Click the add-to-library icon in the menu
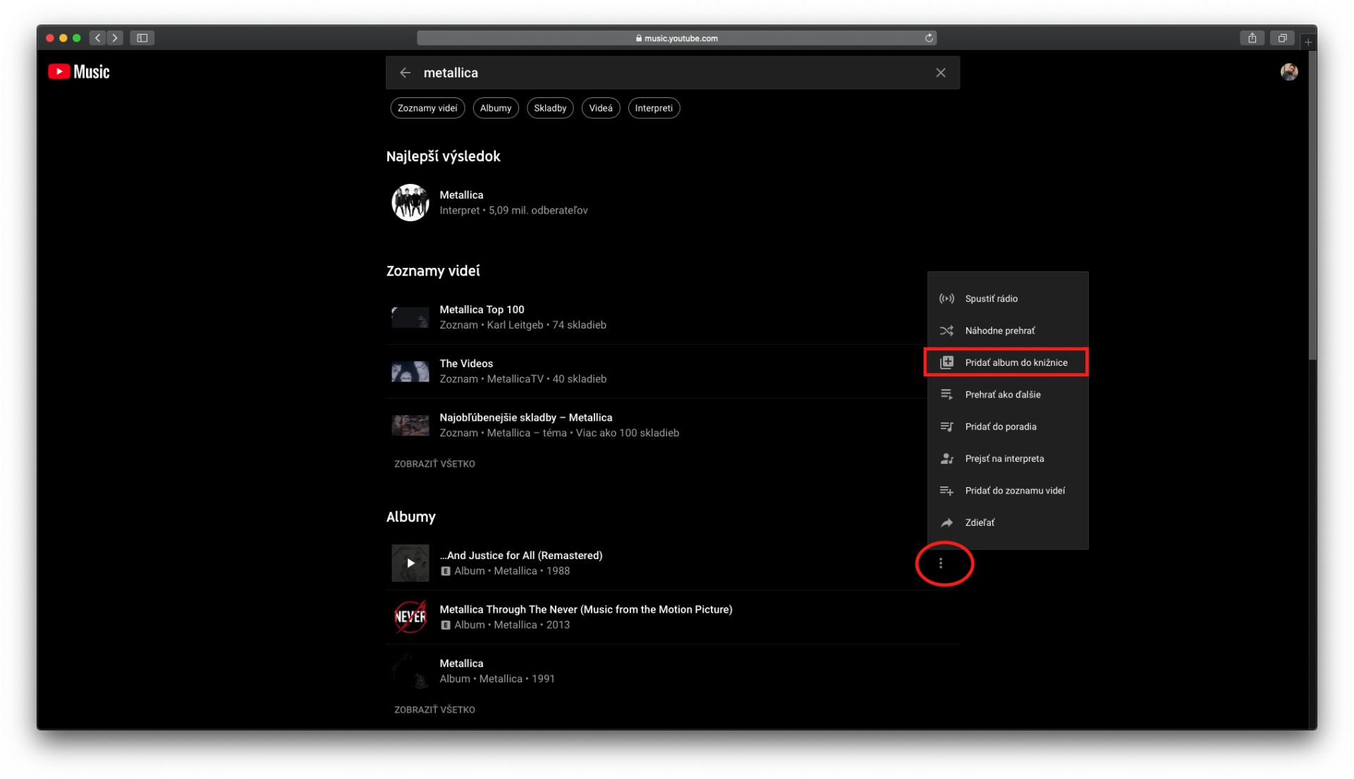1354x779 pixels. (x=946, y=362)
